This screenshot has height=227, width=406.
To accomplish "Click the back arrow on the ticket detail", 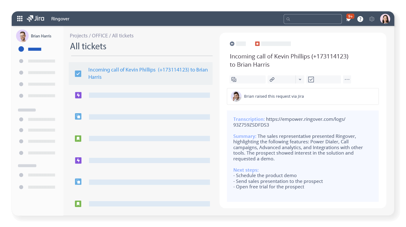I will pyautogui.click(x=232, y=44).
